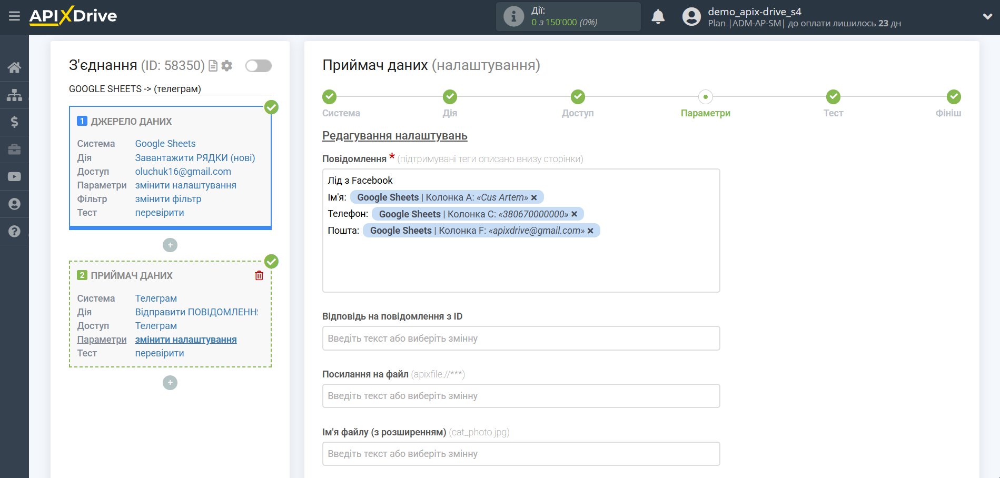Screen dimensions: 1000x478
Task: Open the hamburger menu in the header
Action: [x=14, y=16]
